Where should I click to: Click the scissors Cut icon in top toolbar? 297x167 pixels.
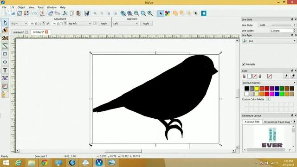[65, 13]
